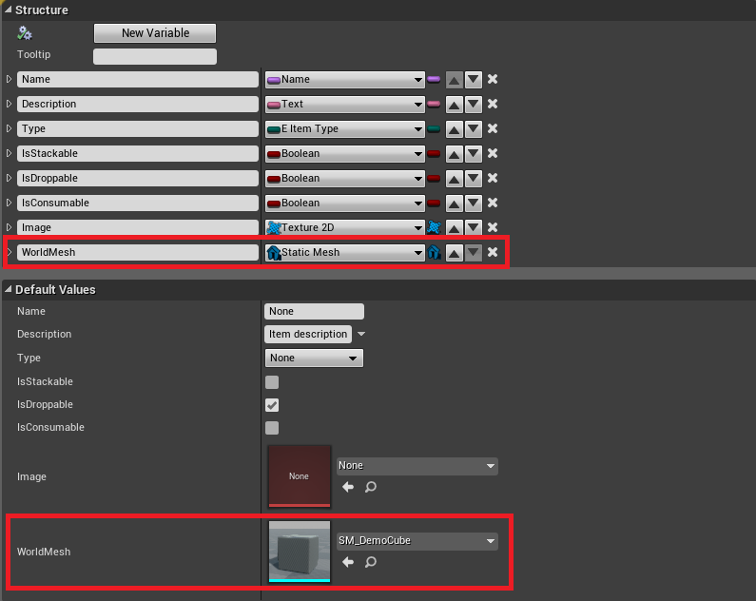
Task: Move the Description variable up
Action: click(455, 105)
